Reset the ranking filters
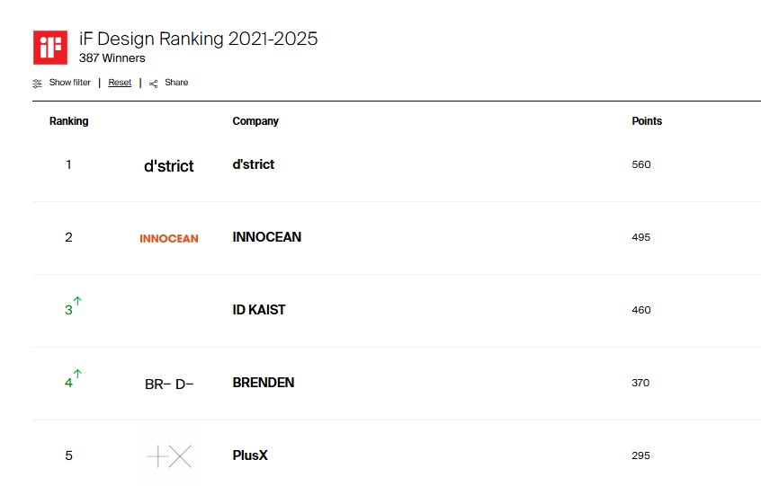The image size is (761, 486). coord(120,83)
